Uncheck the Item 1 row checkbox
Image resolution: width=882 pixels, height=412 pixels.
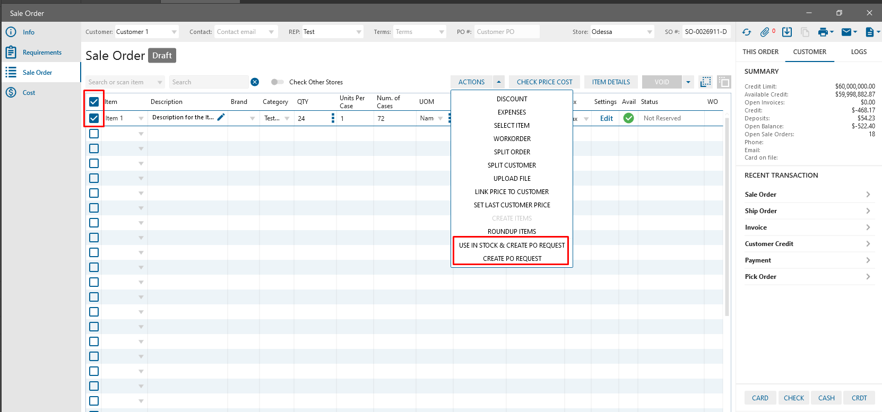tap(94, 118)
